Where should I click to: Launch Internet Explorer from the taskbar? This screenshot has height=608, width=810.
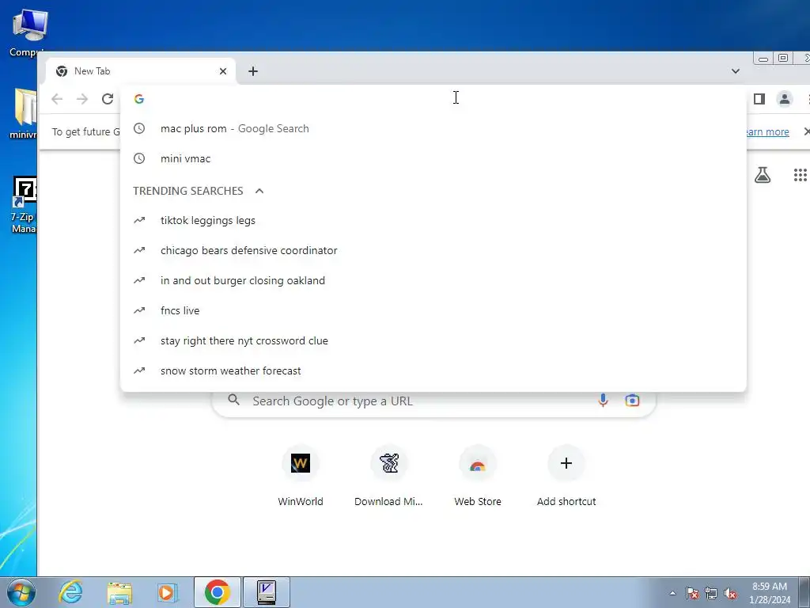pyautogui.click(x=70, y=592)
